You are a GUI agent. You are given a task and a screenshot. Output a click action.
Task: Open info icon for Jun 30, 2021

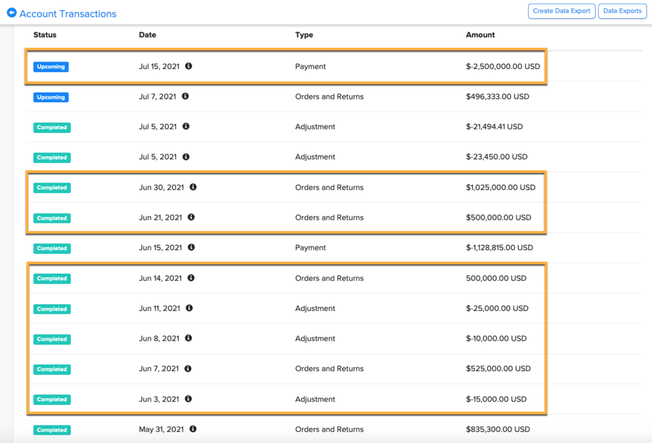tap(193, 187)
